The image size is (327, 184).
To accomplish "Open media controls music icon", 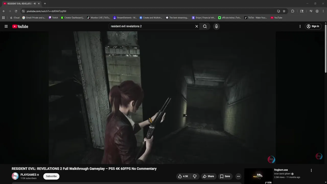I will click(311, 11).
